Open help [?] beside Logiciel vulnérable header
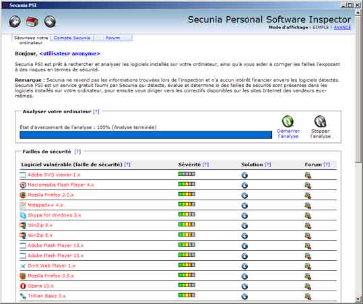Screen dimensions: 363x304 pyautogui.click(x=127, y=164)
